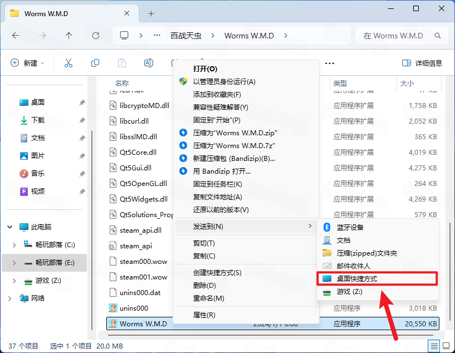Open Desktop (桌面) in quick access
The height and width of the screenshot is (353, 455).
click(32, 102)
